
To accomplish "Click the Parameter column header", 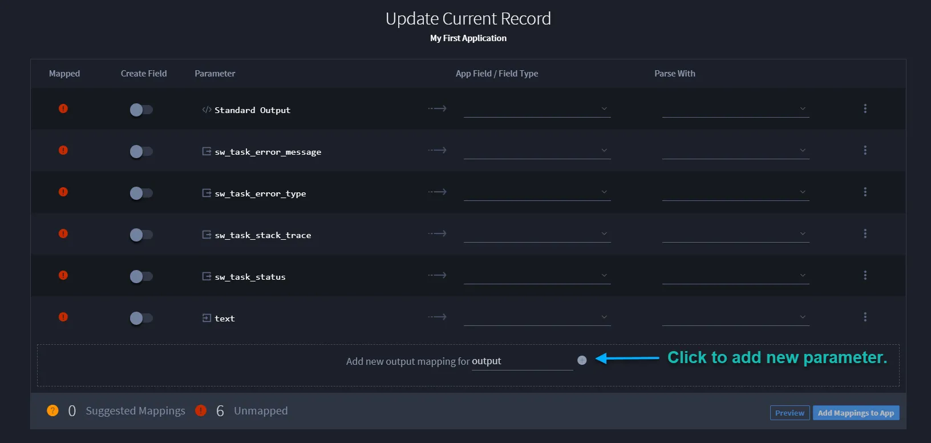I will point(215,74).
